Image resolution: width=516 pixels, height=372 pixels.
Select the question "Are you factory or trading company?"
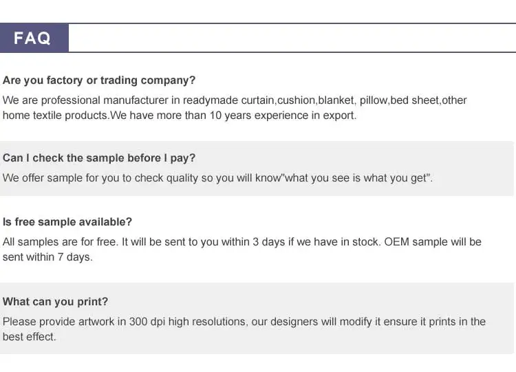pos(99,80)
